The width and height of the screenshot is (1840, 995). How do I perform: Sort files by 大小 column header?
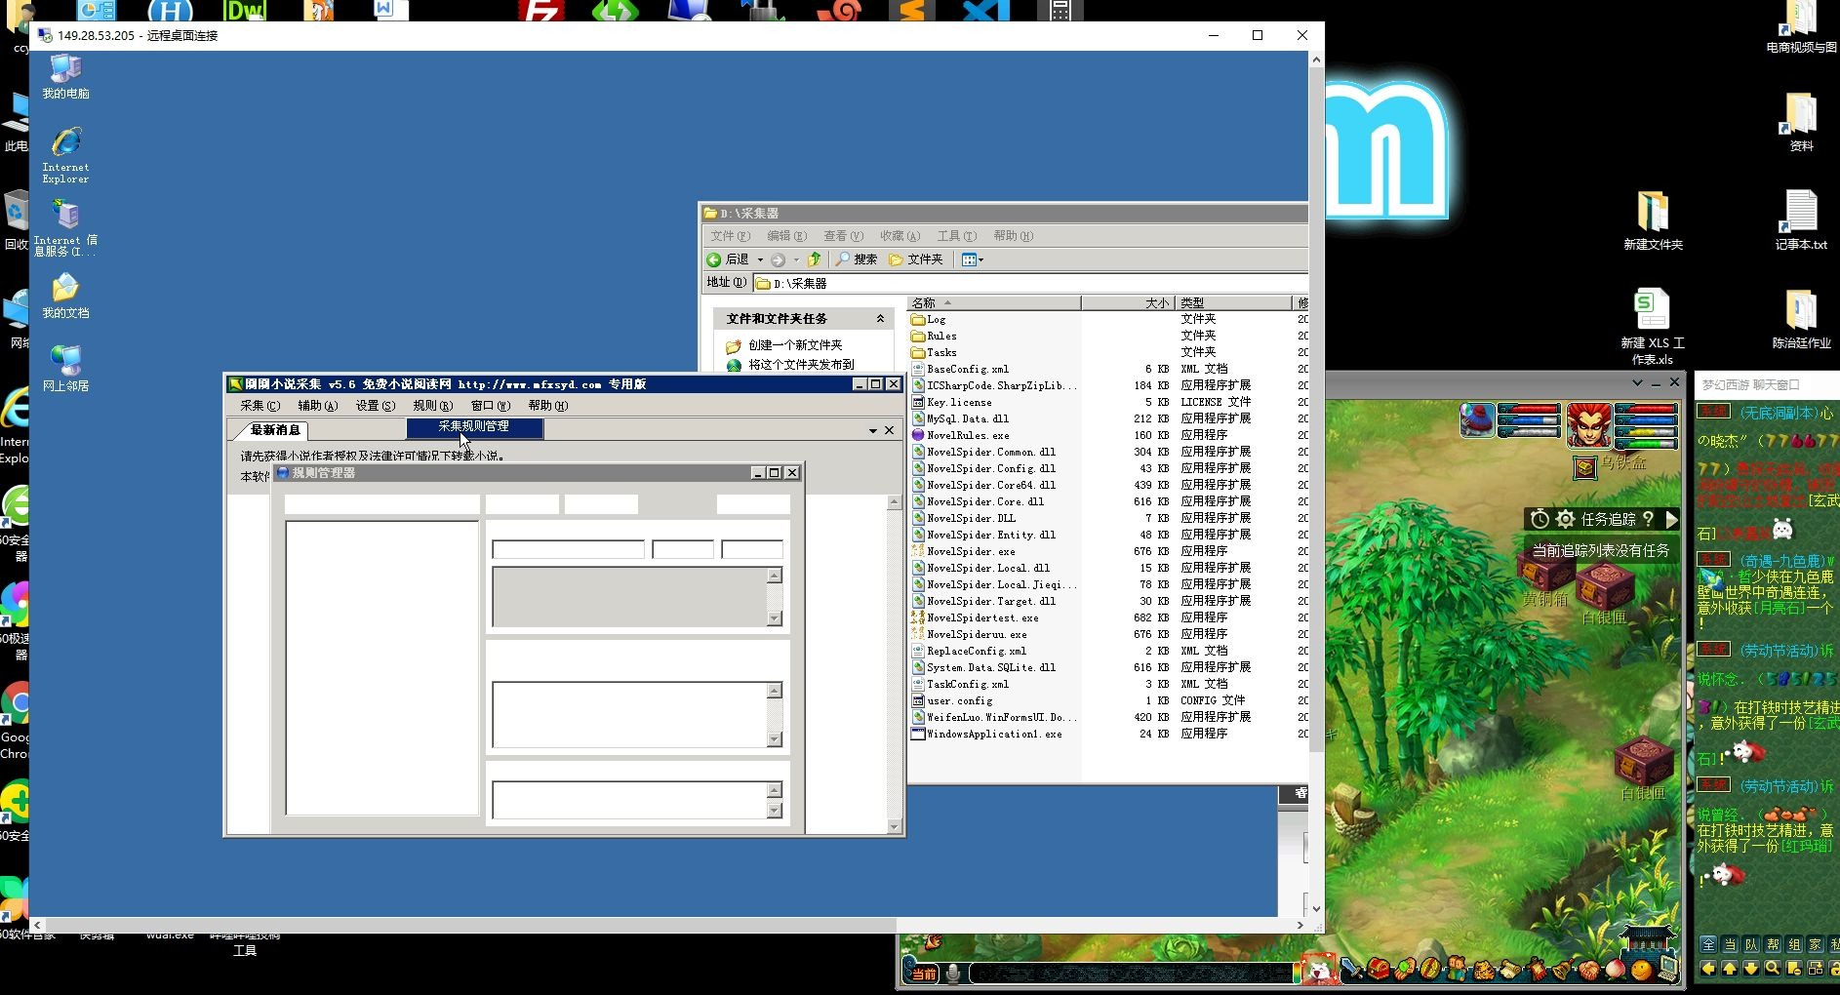click(1127, 302)
